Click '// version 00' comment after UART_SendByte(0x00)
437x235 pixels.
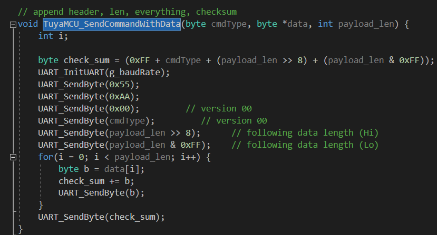click(x=219, y=109)
